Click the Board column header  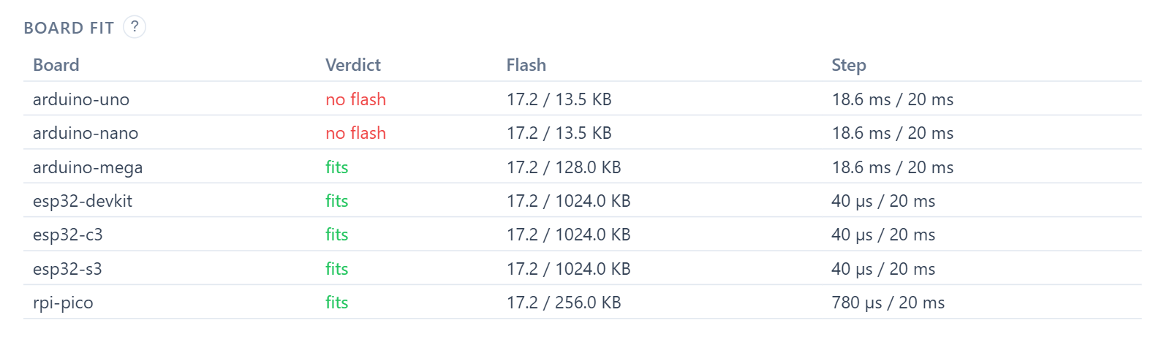[56, 65]
